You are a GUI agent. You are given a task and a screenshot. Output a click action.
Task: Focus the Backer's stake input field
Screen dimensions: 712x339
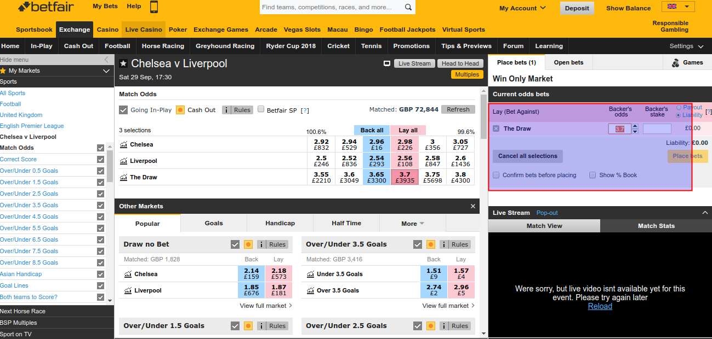tap(657, 129)
